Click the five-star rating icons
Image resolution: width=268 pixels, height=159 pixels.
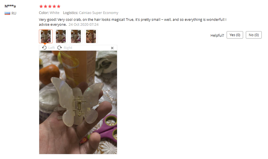click(x=50, y=6)
